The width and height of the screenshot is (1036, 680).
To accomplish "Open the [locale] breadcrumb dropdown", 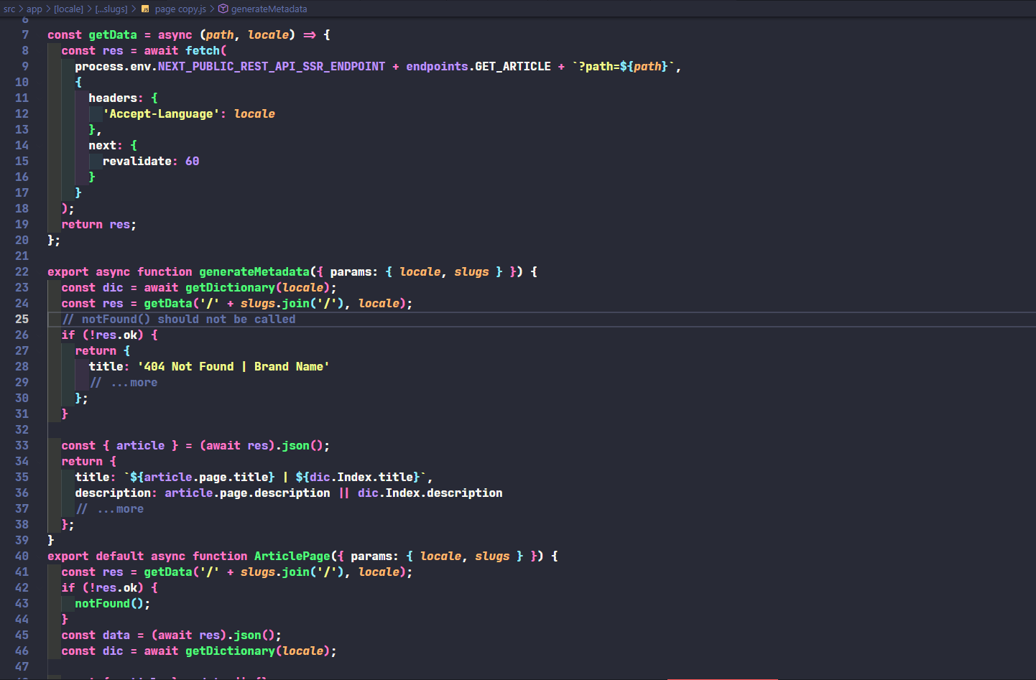I will [x=68, y=9].
